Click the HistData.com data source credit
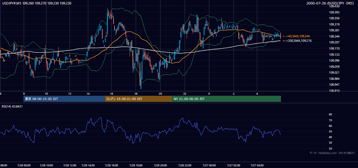Viewport: 358px width, 168px height. [332, 153]
